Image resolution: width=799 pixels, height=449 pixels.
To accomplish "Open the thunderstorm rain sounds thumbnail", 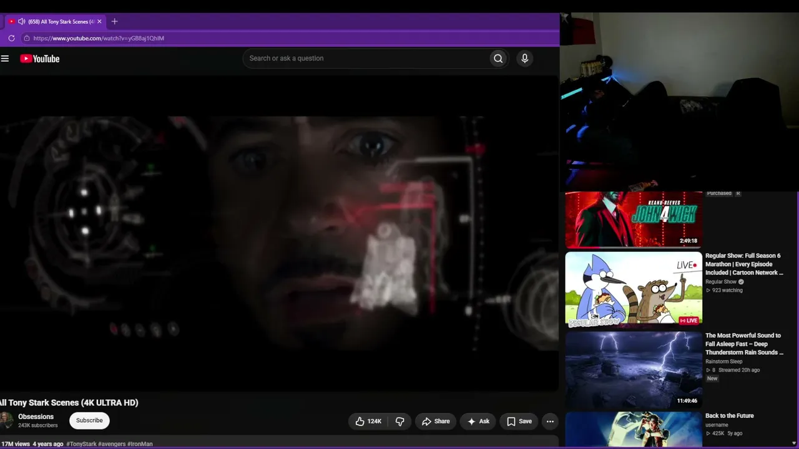I will [634, 369].
